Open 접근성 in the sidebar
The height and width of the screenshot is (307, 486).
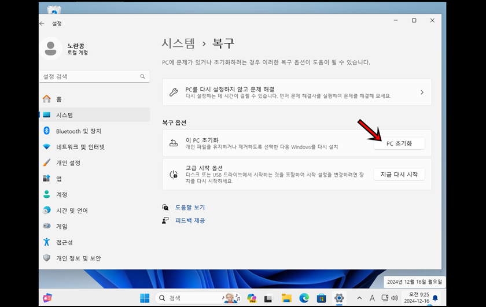[94, 242]
